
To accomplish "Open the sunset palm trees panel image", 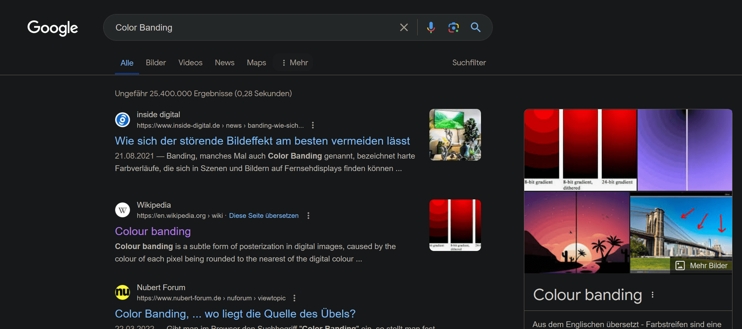I will [x=576, y=232].
